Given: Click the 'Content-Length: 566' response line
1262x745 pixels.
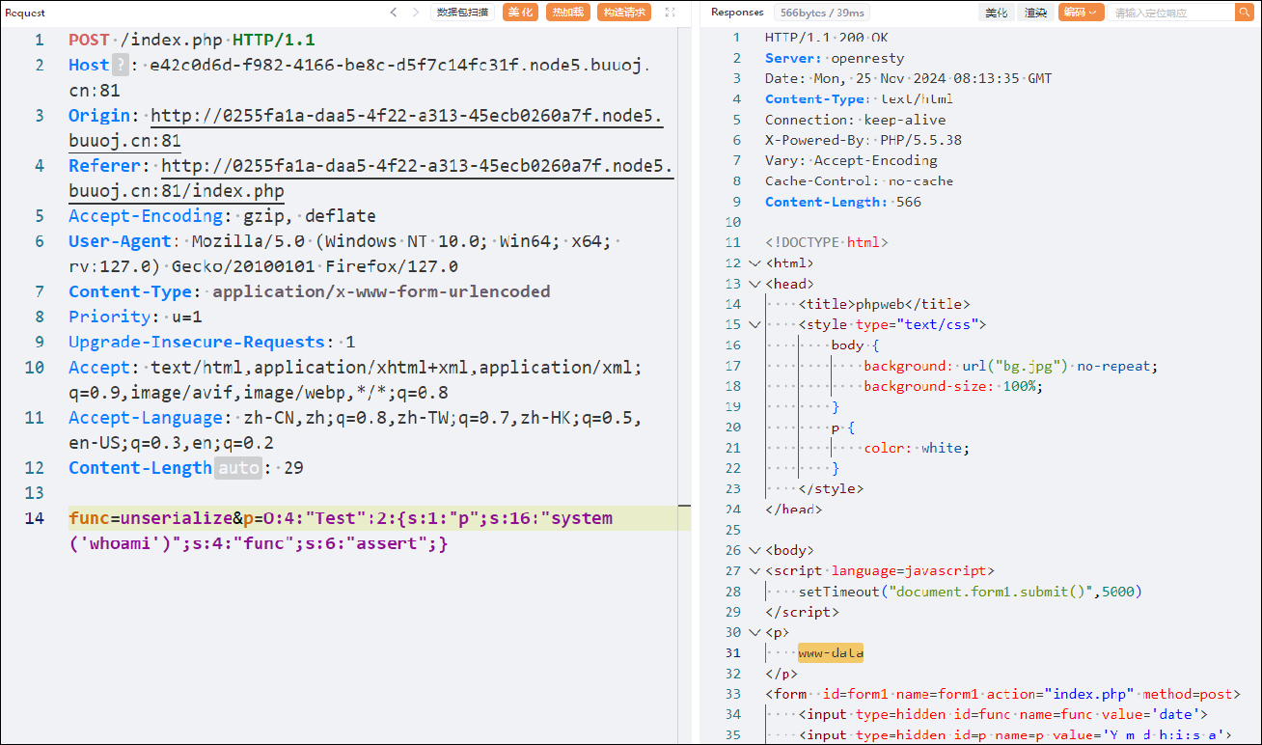Looking at the screenshot, I should tap(843, 202).
